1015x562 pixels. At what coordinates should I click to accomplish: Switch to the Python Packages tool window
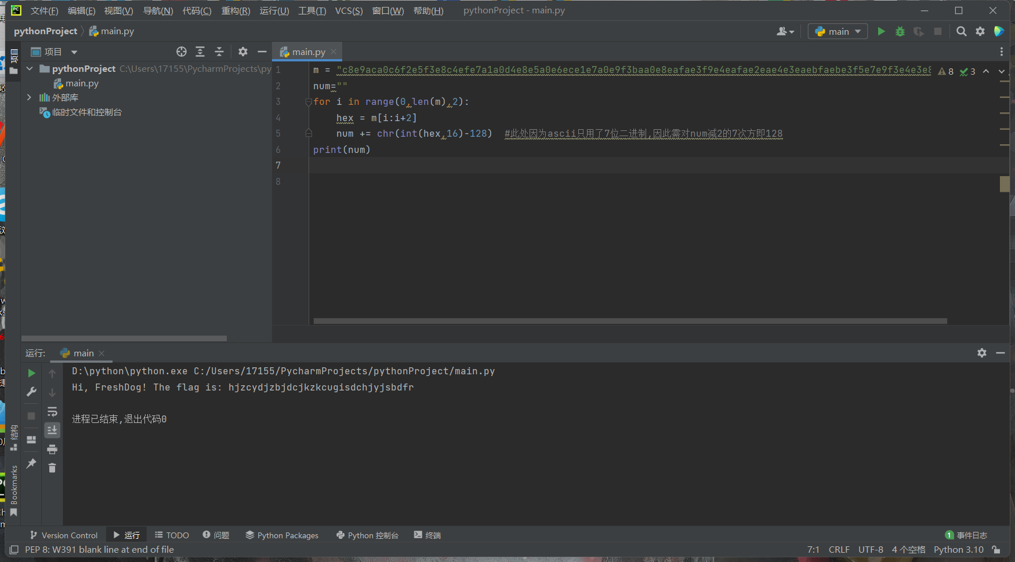point(282,535)
